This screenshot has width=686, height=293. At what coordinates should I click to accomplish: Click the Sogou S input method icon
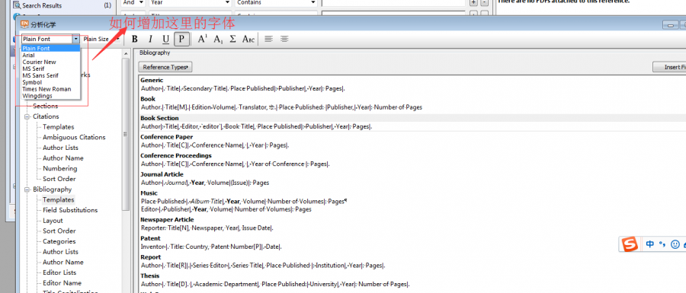(x=630, y=244)
